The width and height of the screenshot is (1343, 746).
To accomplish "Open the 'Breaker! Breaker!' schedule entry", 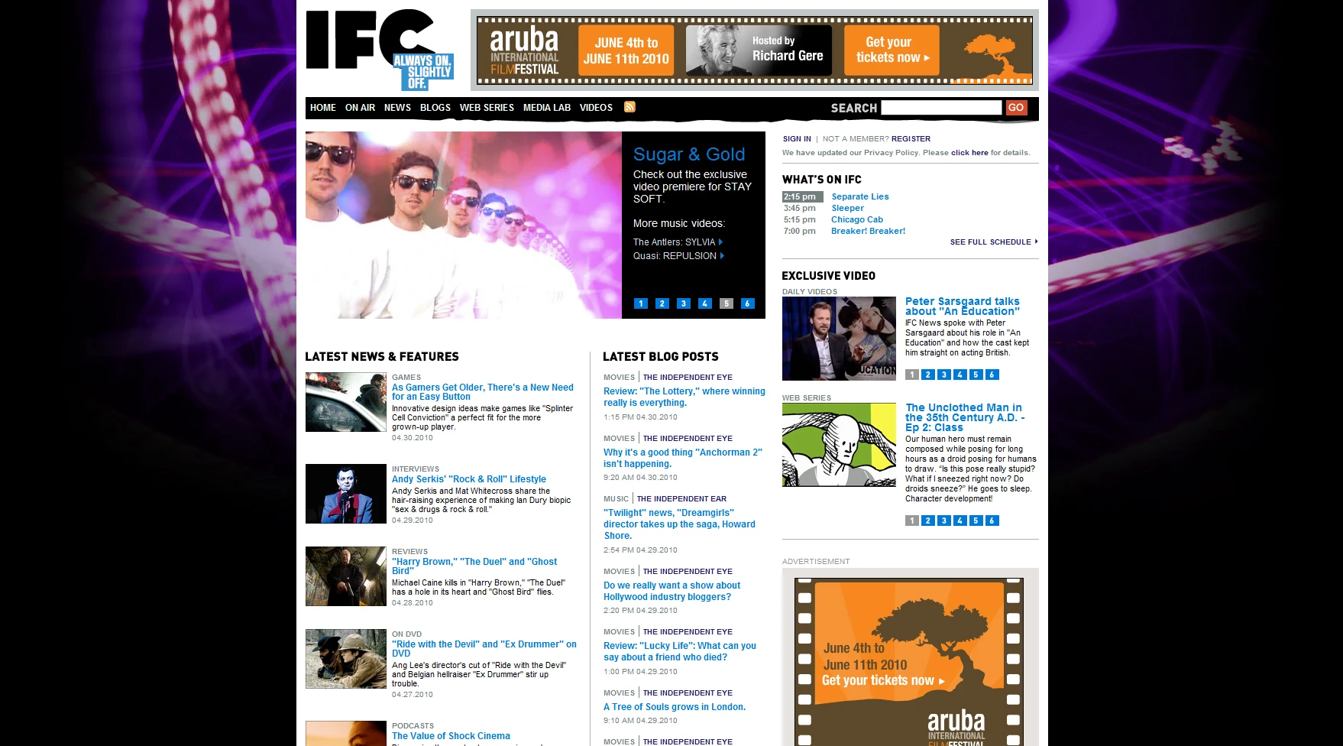I will pos(868,230).
